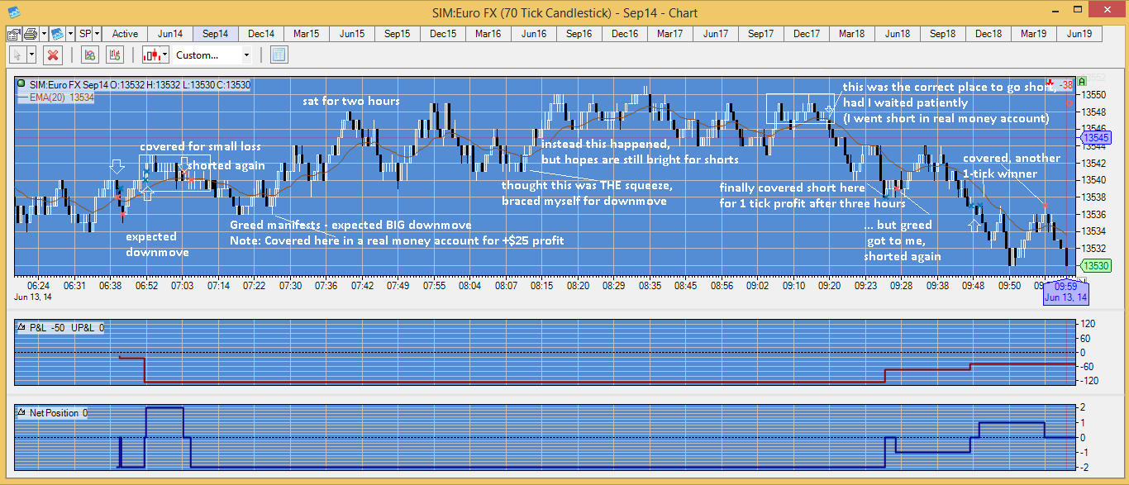The width and height of the screenshot is (1129, 485).
Task: Open the Jun16 contract tab
Action: tap(534, 34)
